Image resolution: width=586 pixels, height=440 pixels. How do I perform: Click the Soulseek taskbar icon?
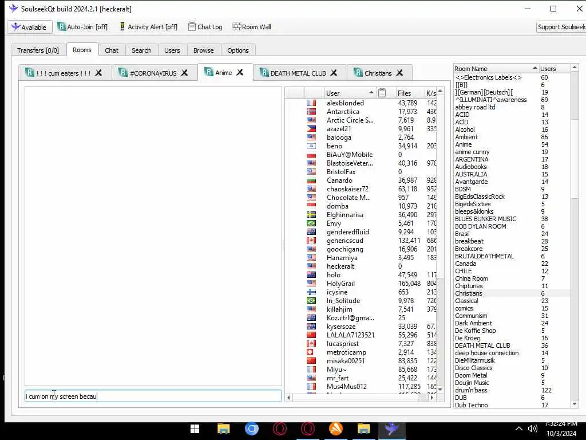[391, 429]
